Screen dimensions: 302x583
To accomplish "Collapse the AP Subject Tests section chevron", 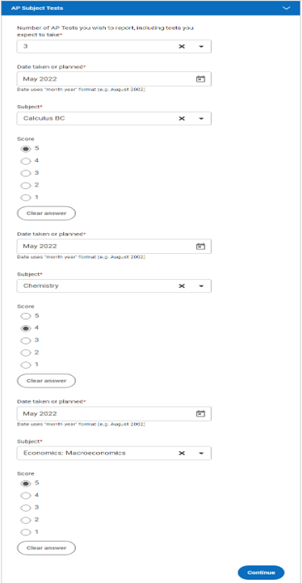I will 287,8.
